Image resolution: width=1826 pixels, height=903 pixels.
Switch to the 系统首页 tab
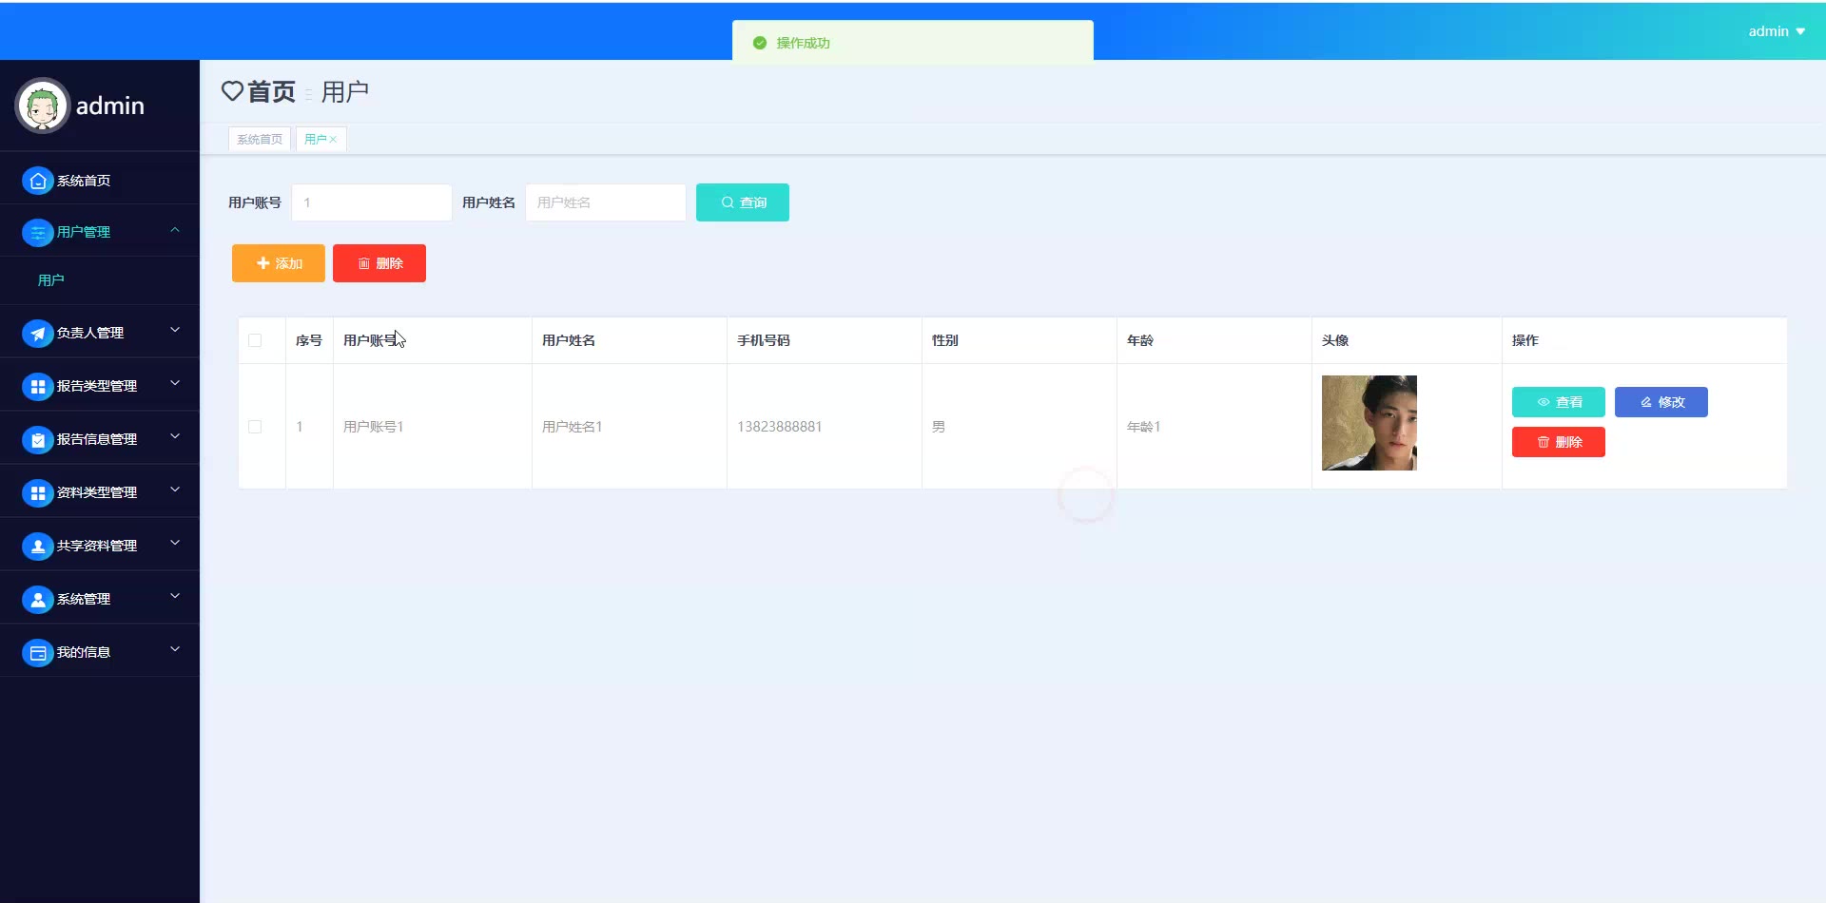pyautogui.click(x=260, y=140)
